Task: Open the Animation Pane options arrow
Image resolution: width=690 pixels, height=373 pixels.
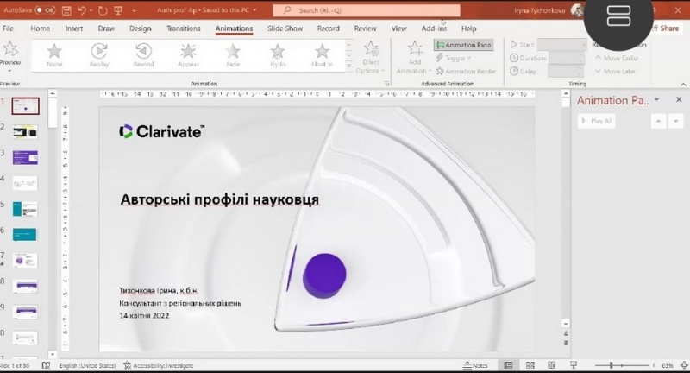Action: tap(656, 100)
